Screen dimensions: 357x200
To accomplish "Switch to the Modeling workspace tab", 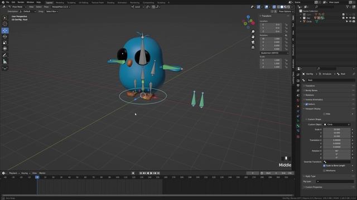I will (x=60, y=2).
